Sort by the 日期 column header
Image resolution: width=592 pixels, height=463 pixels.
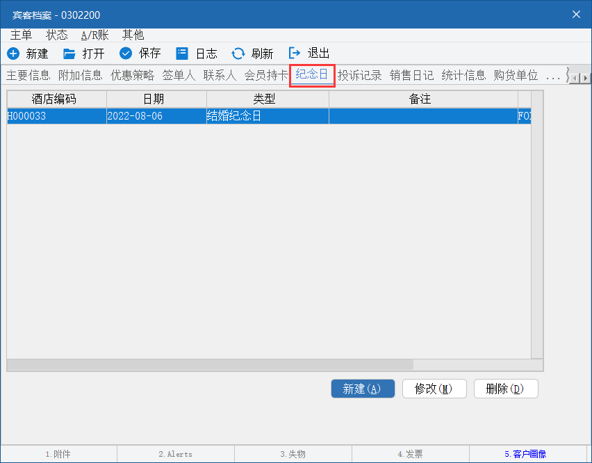156,99
